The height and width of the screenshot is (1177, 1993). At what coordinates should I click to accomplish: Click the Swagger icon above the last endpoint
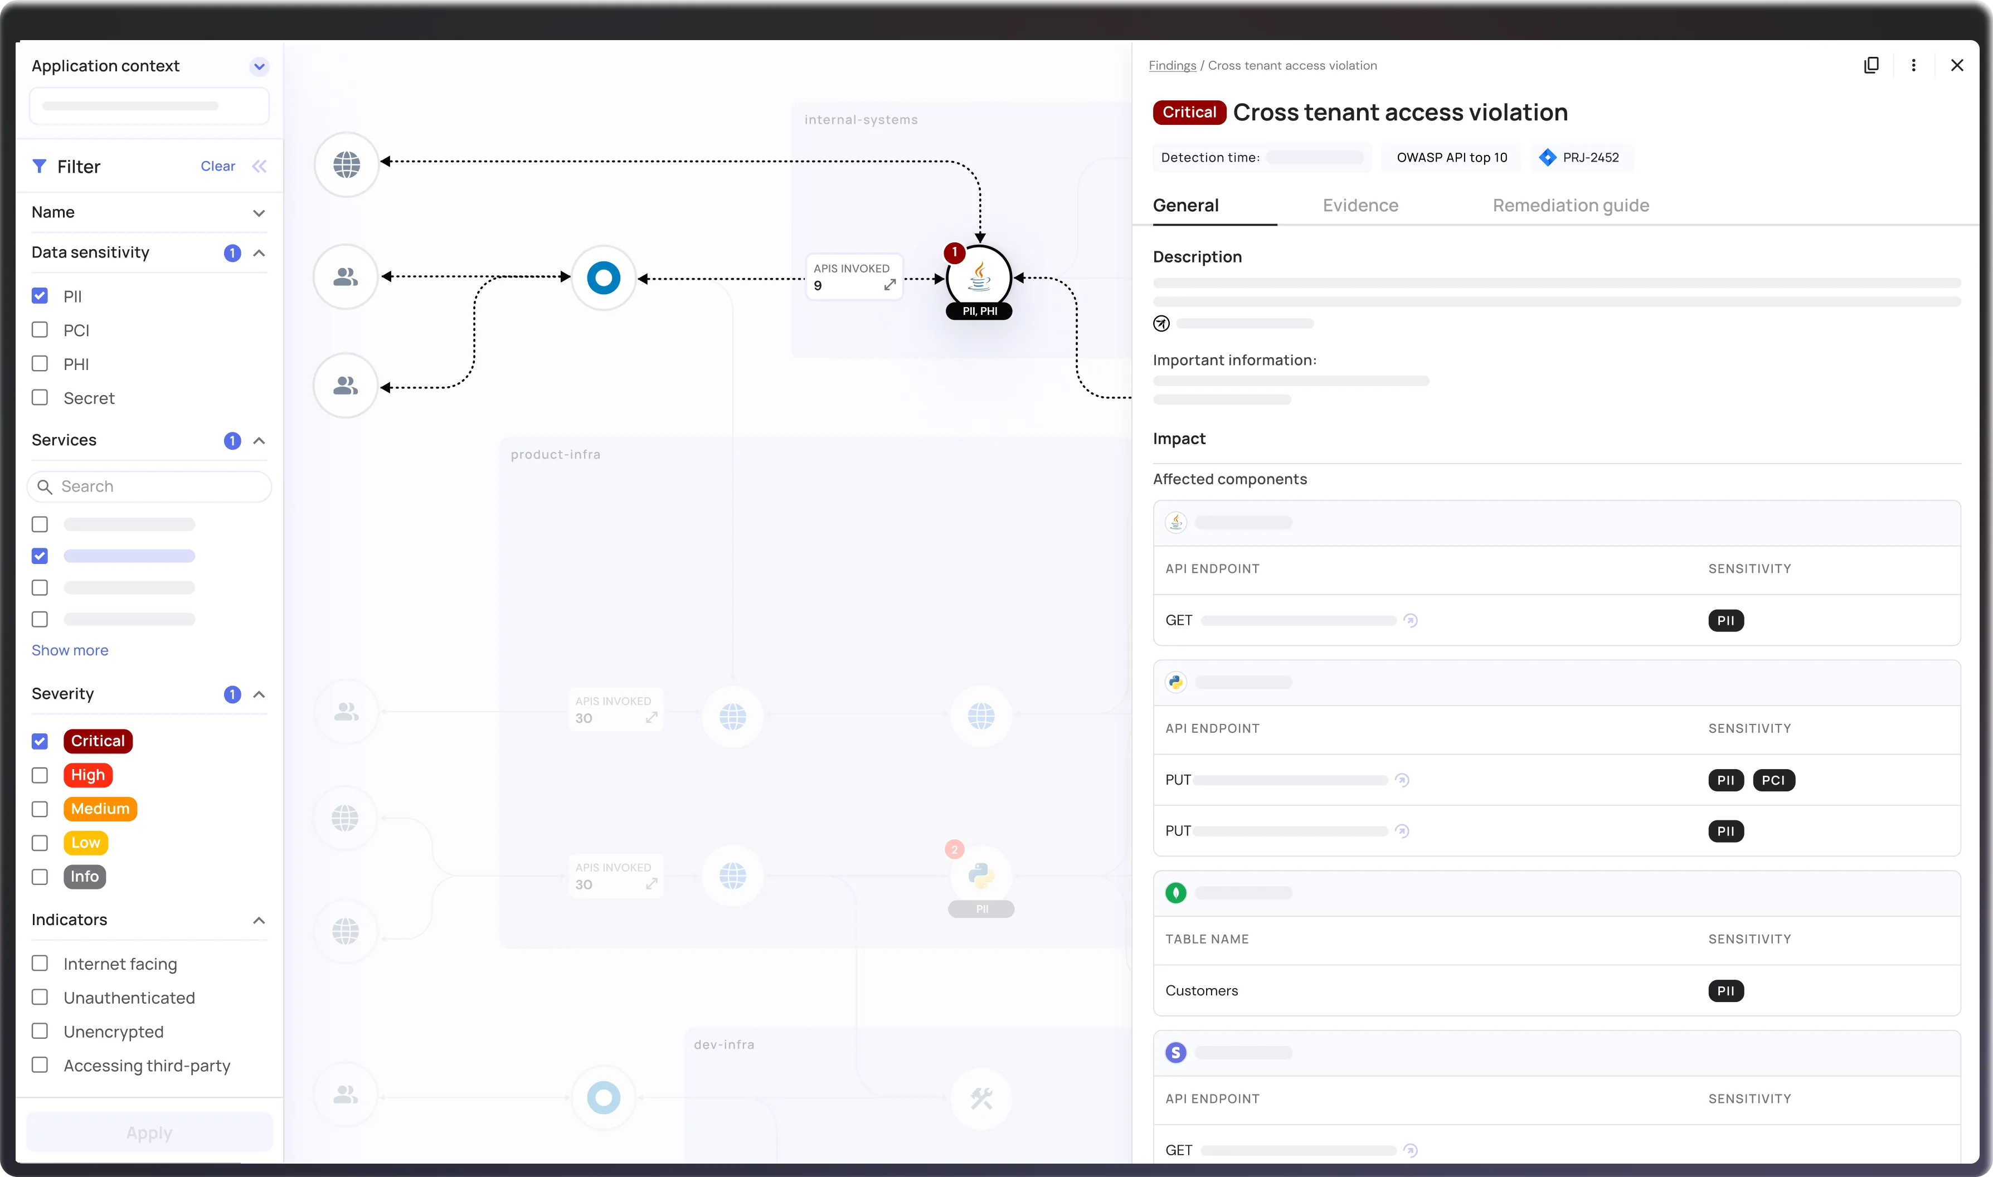(x=1176, y=1053)
